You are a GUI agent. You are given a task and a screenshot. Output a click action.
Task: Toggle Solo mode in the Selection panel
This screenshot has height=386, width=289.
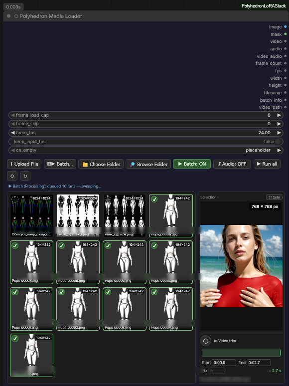pyautogui.click(x=274, y=197)
